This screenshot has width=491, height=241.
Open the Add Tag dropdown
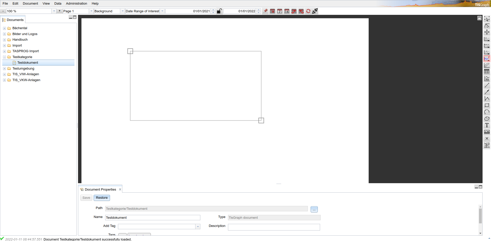pos(198,227)
